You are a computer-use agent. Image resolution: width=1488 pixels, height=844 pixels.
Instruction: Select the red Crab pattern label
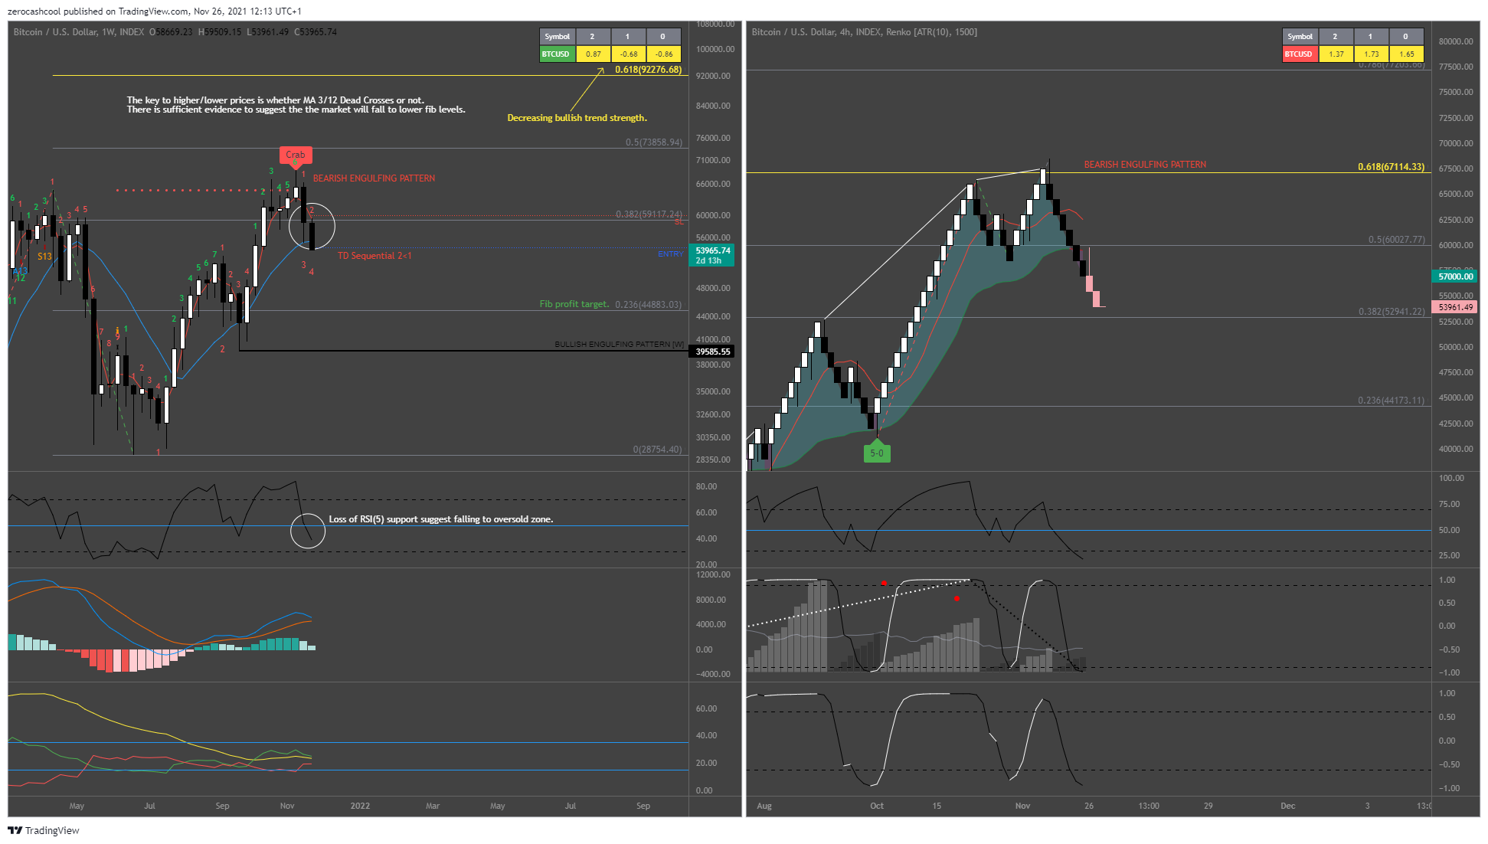[296, 155]
